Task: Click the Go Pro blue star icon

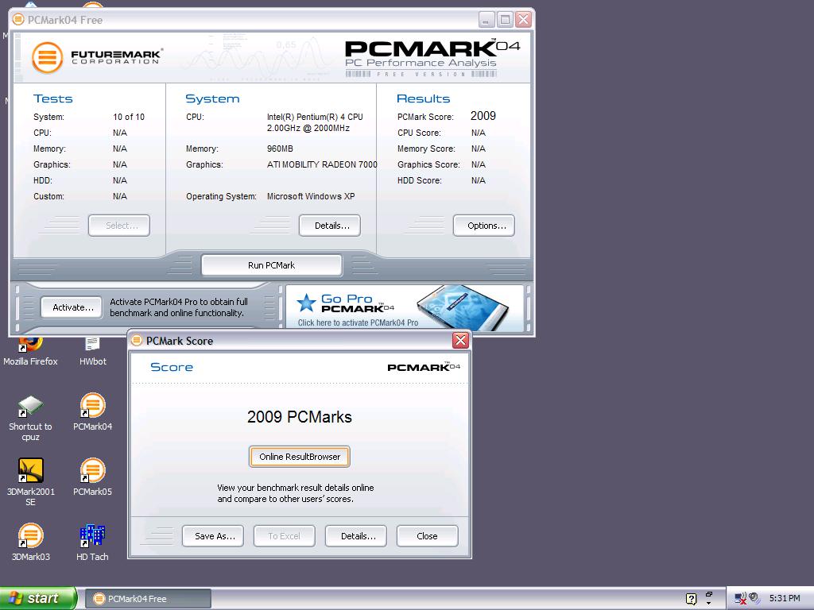Action: [x=306, y=303]
